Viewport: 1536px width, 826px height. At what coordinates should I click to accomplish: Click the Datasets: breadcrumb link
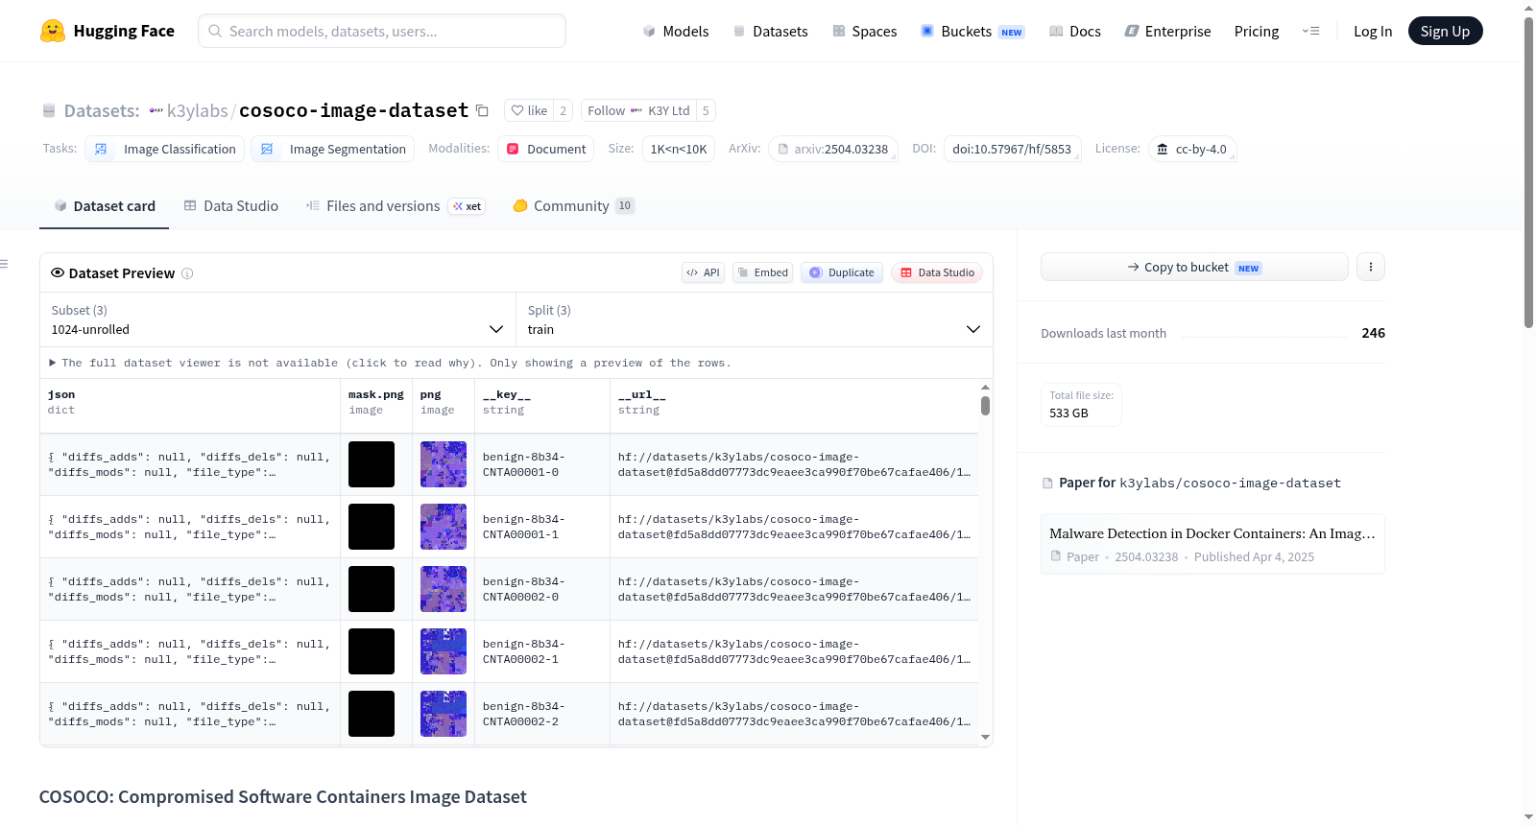pos(102,110)
